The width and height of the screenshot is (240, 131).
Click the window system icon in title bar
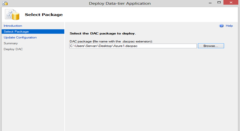[5, 3]
